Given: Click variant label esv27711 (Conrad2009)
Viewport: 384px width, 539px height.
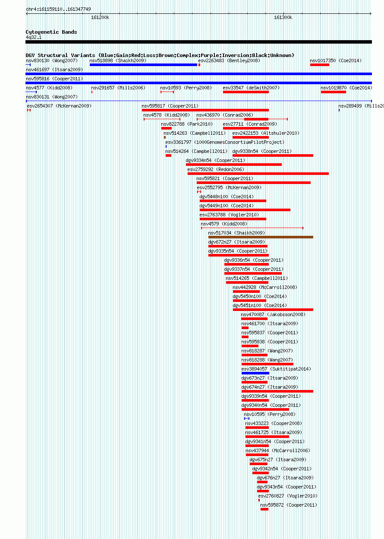Looking at the screenshot, I should tap(250, 124).
